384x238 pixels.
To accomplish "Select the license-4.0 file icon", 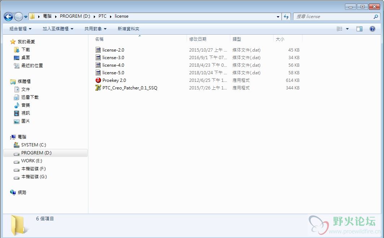I will pos(98,65).
